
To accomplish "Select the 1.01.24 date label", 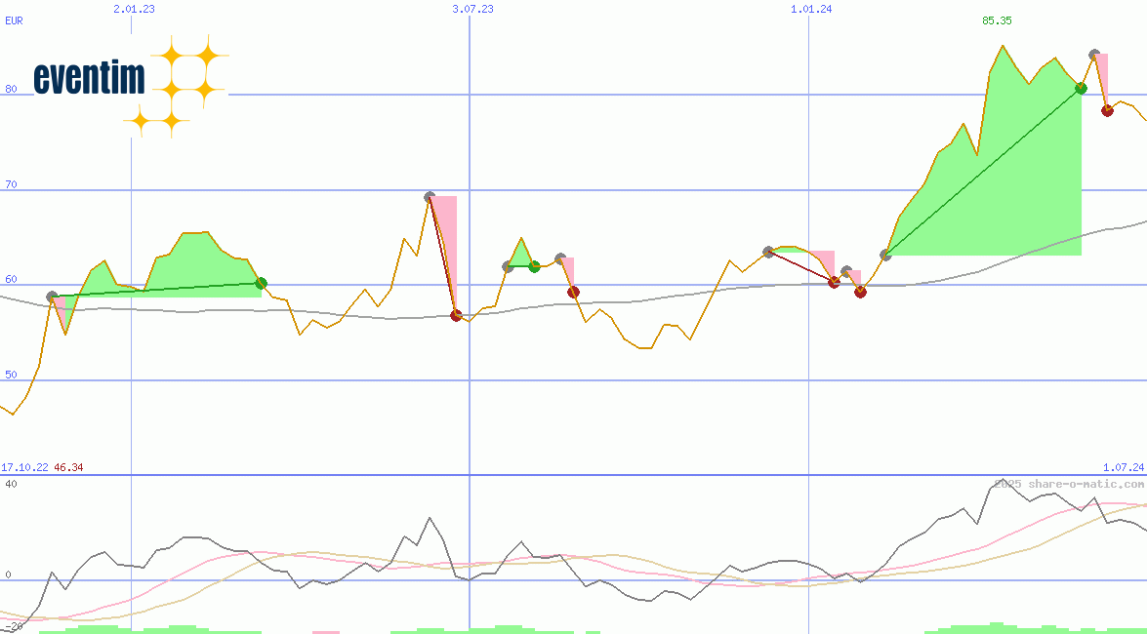I will [811, 9].
